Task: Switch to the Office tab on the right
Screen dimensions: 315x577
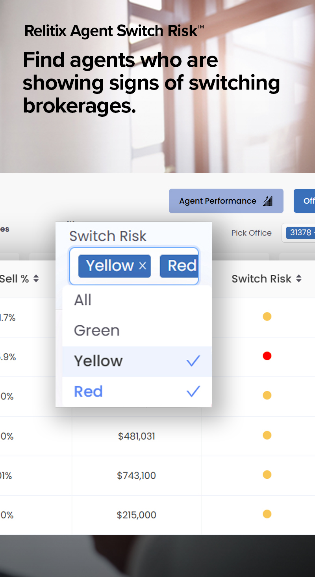Action: (x=307, y=201)
